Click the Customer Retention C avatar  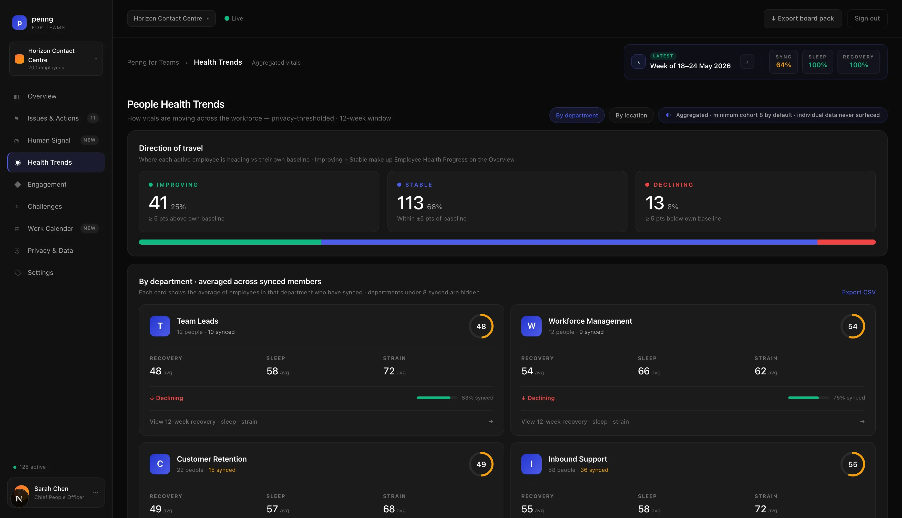tap(160, 464)
